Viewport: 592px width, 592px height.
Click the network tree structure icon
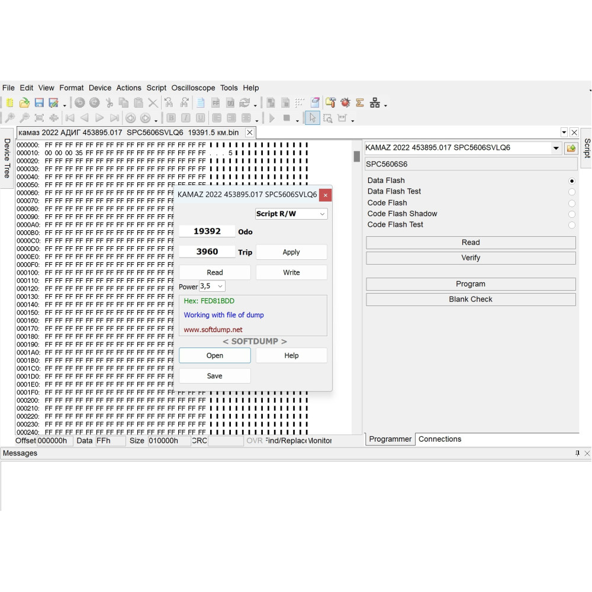click(375, 102)
